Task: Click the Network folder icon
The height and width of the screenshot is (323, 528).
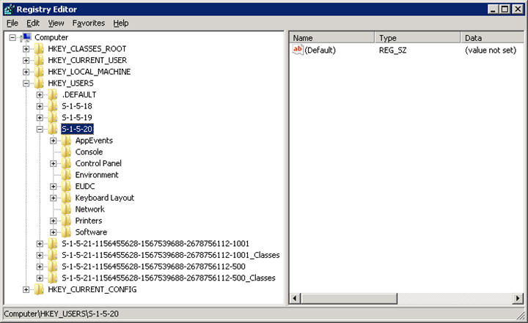Action: [66, 209]
